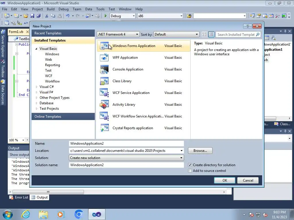Image resolution: width=294 pixels, height=220 pixels.
Task: Click the Start Page green arrow icon
Action: click(284, 16)
